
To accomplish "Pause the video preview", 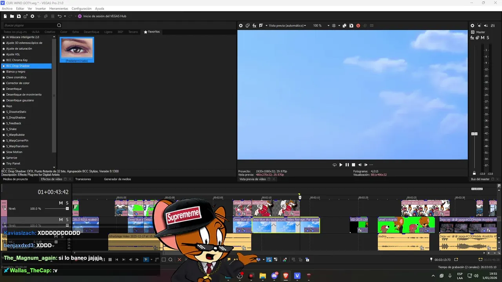I will click(x=347, y=165).
